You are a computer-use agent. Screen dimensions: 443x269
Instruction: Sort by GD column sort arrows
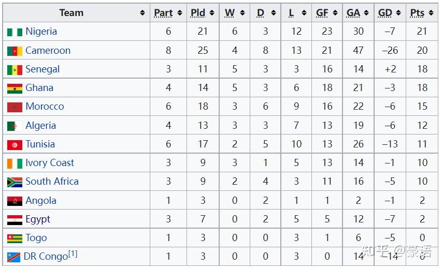click(x=398, y=13)
